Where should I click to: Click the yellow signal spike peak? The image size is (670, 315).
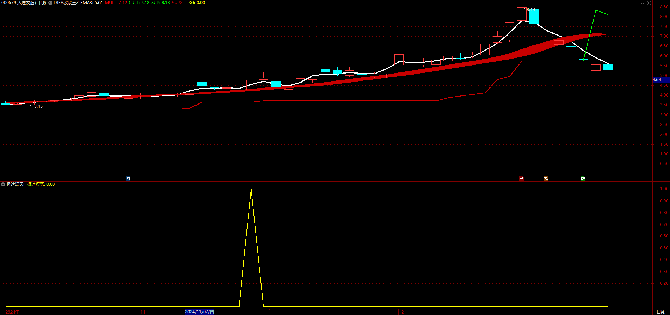click(x=251, y=190)
